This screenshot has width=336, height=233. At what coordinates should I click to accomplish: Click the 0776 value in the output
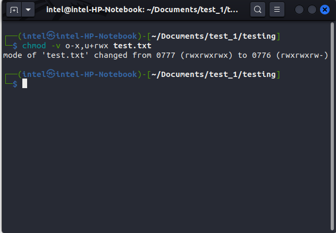[x=262, y=55]
